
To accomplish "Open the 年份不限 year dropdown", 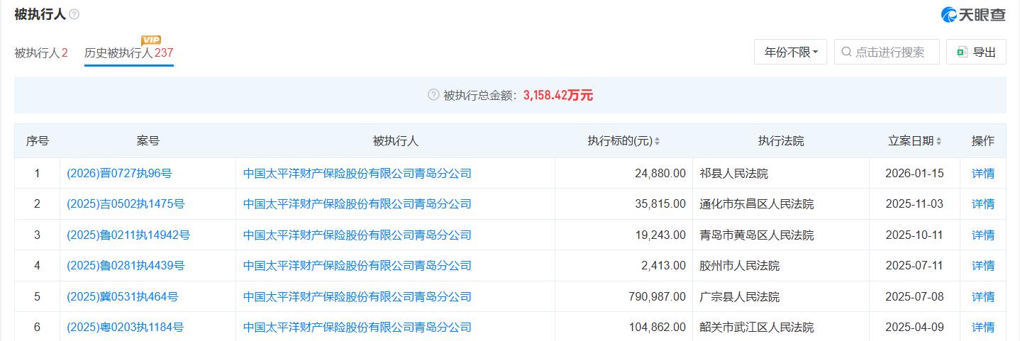I will click(x=790, y=52).
